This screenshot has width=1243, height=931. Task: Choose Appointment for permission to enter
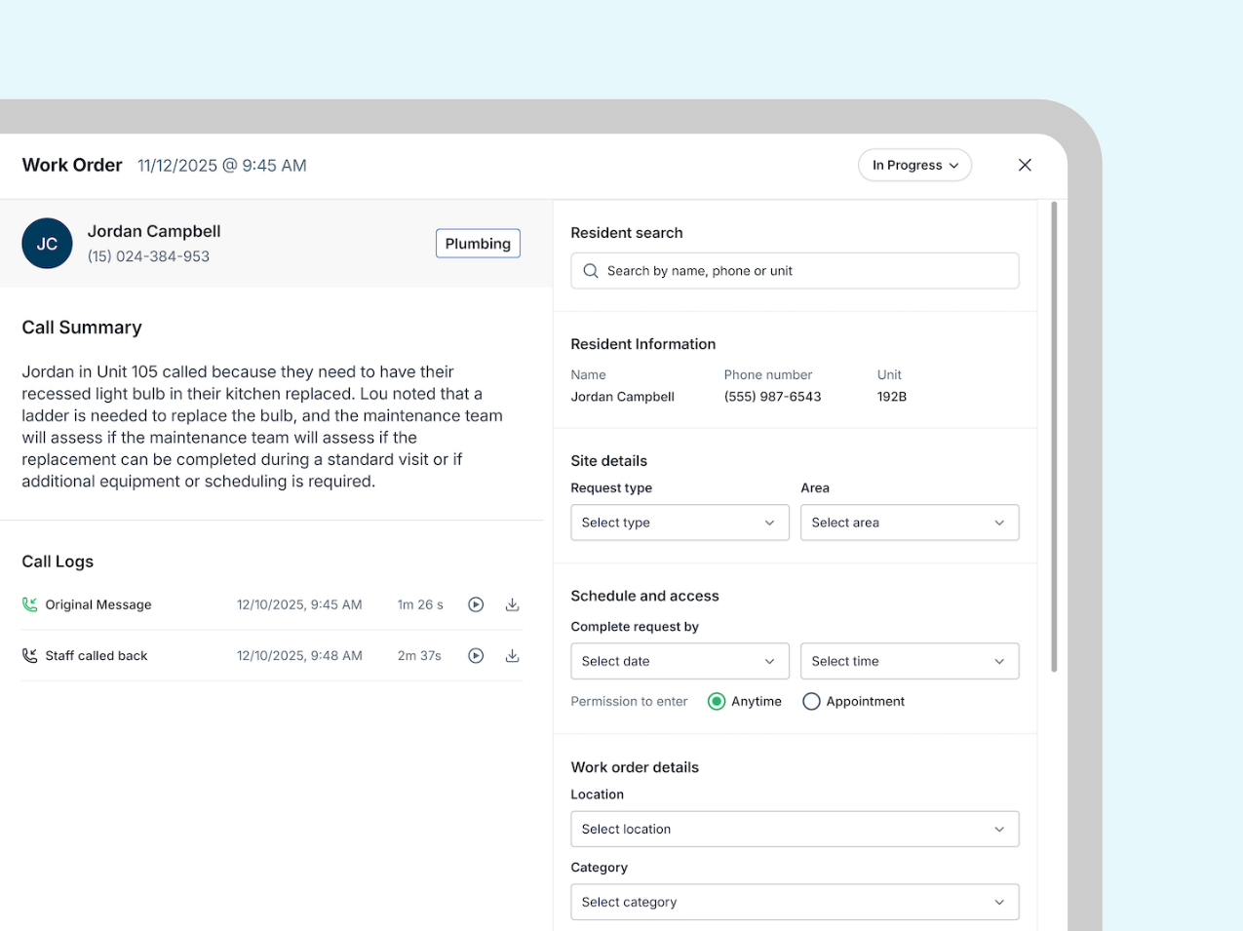click(x=811, y=702)
